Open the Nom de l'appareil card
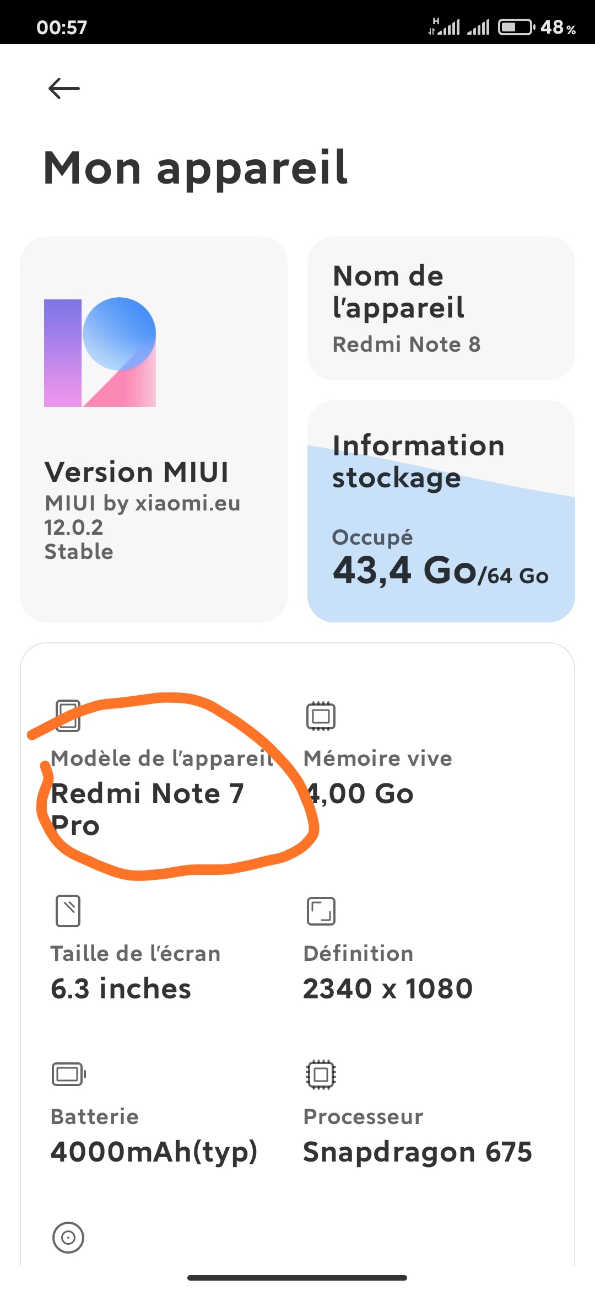 (x=441, y=308)
